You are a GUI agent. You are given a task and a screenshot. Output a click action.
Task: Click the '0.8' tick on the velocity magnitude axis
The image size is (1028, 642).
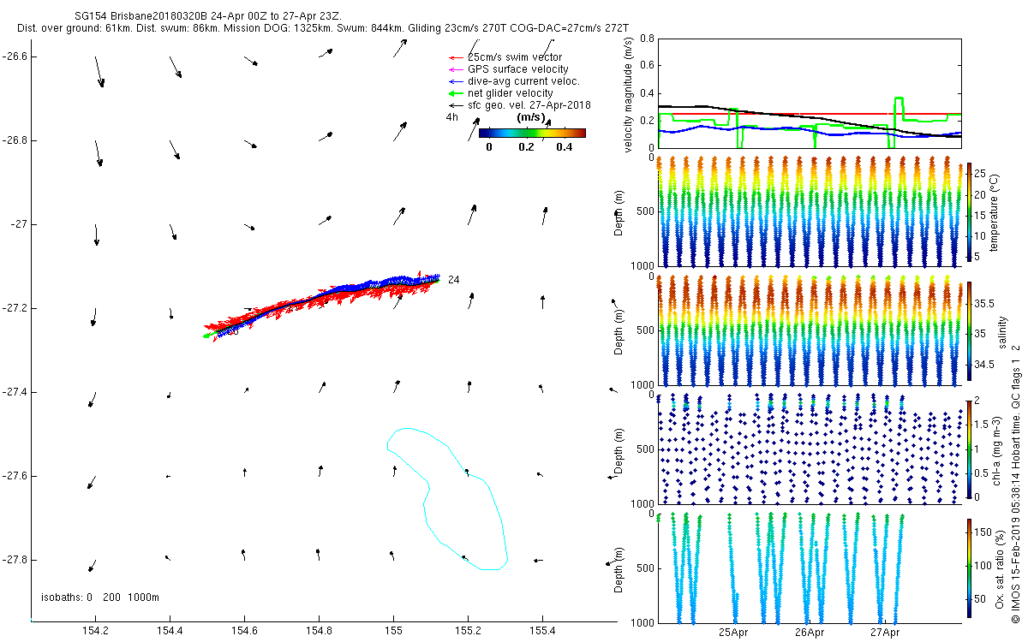[x=648, y=39]
